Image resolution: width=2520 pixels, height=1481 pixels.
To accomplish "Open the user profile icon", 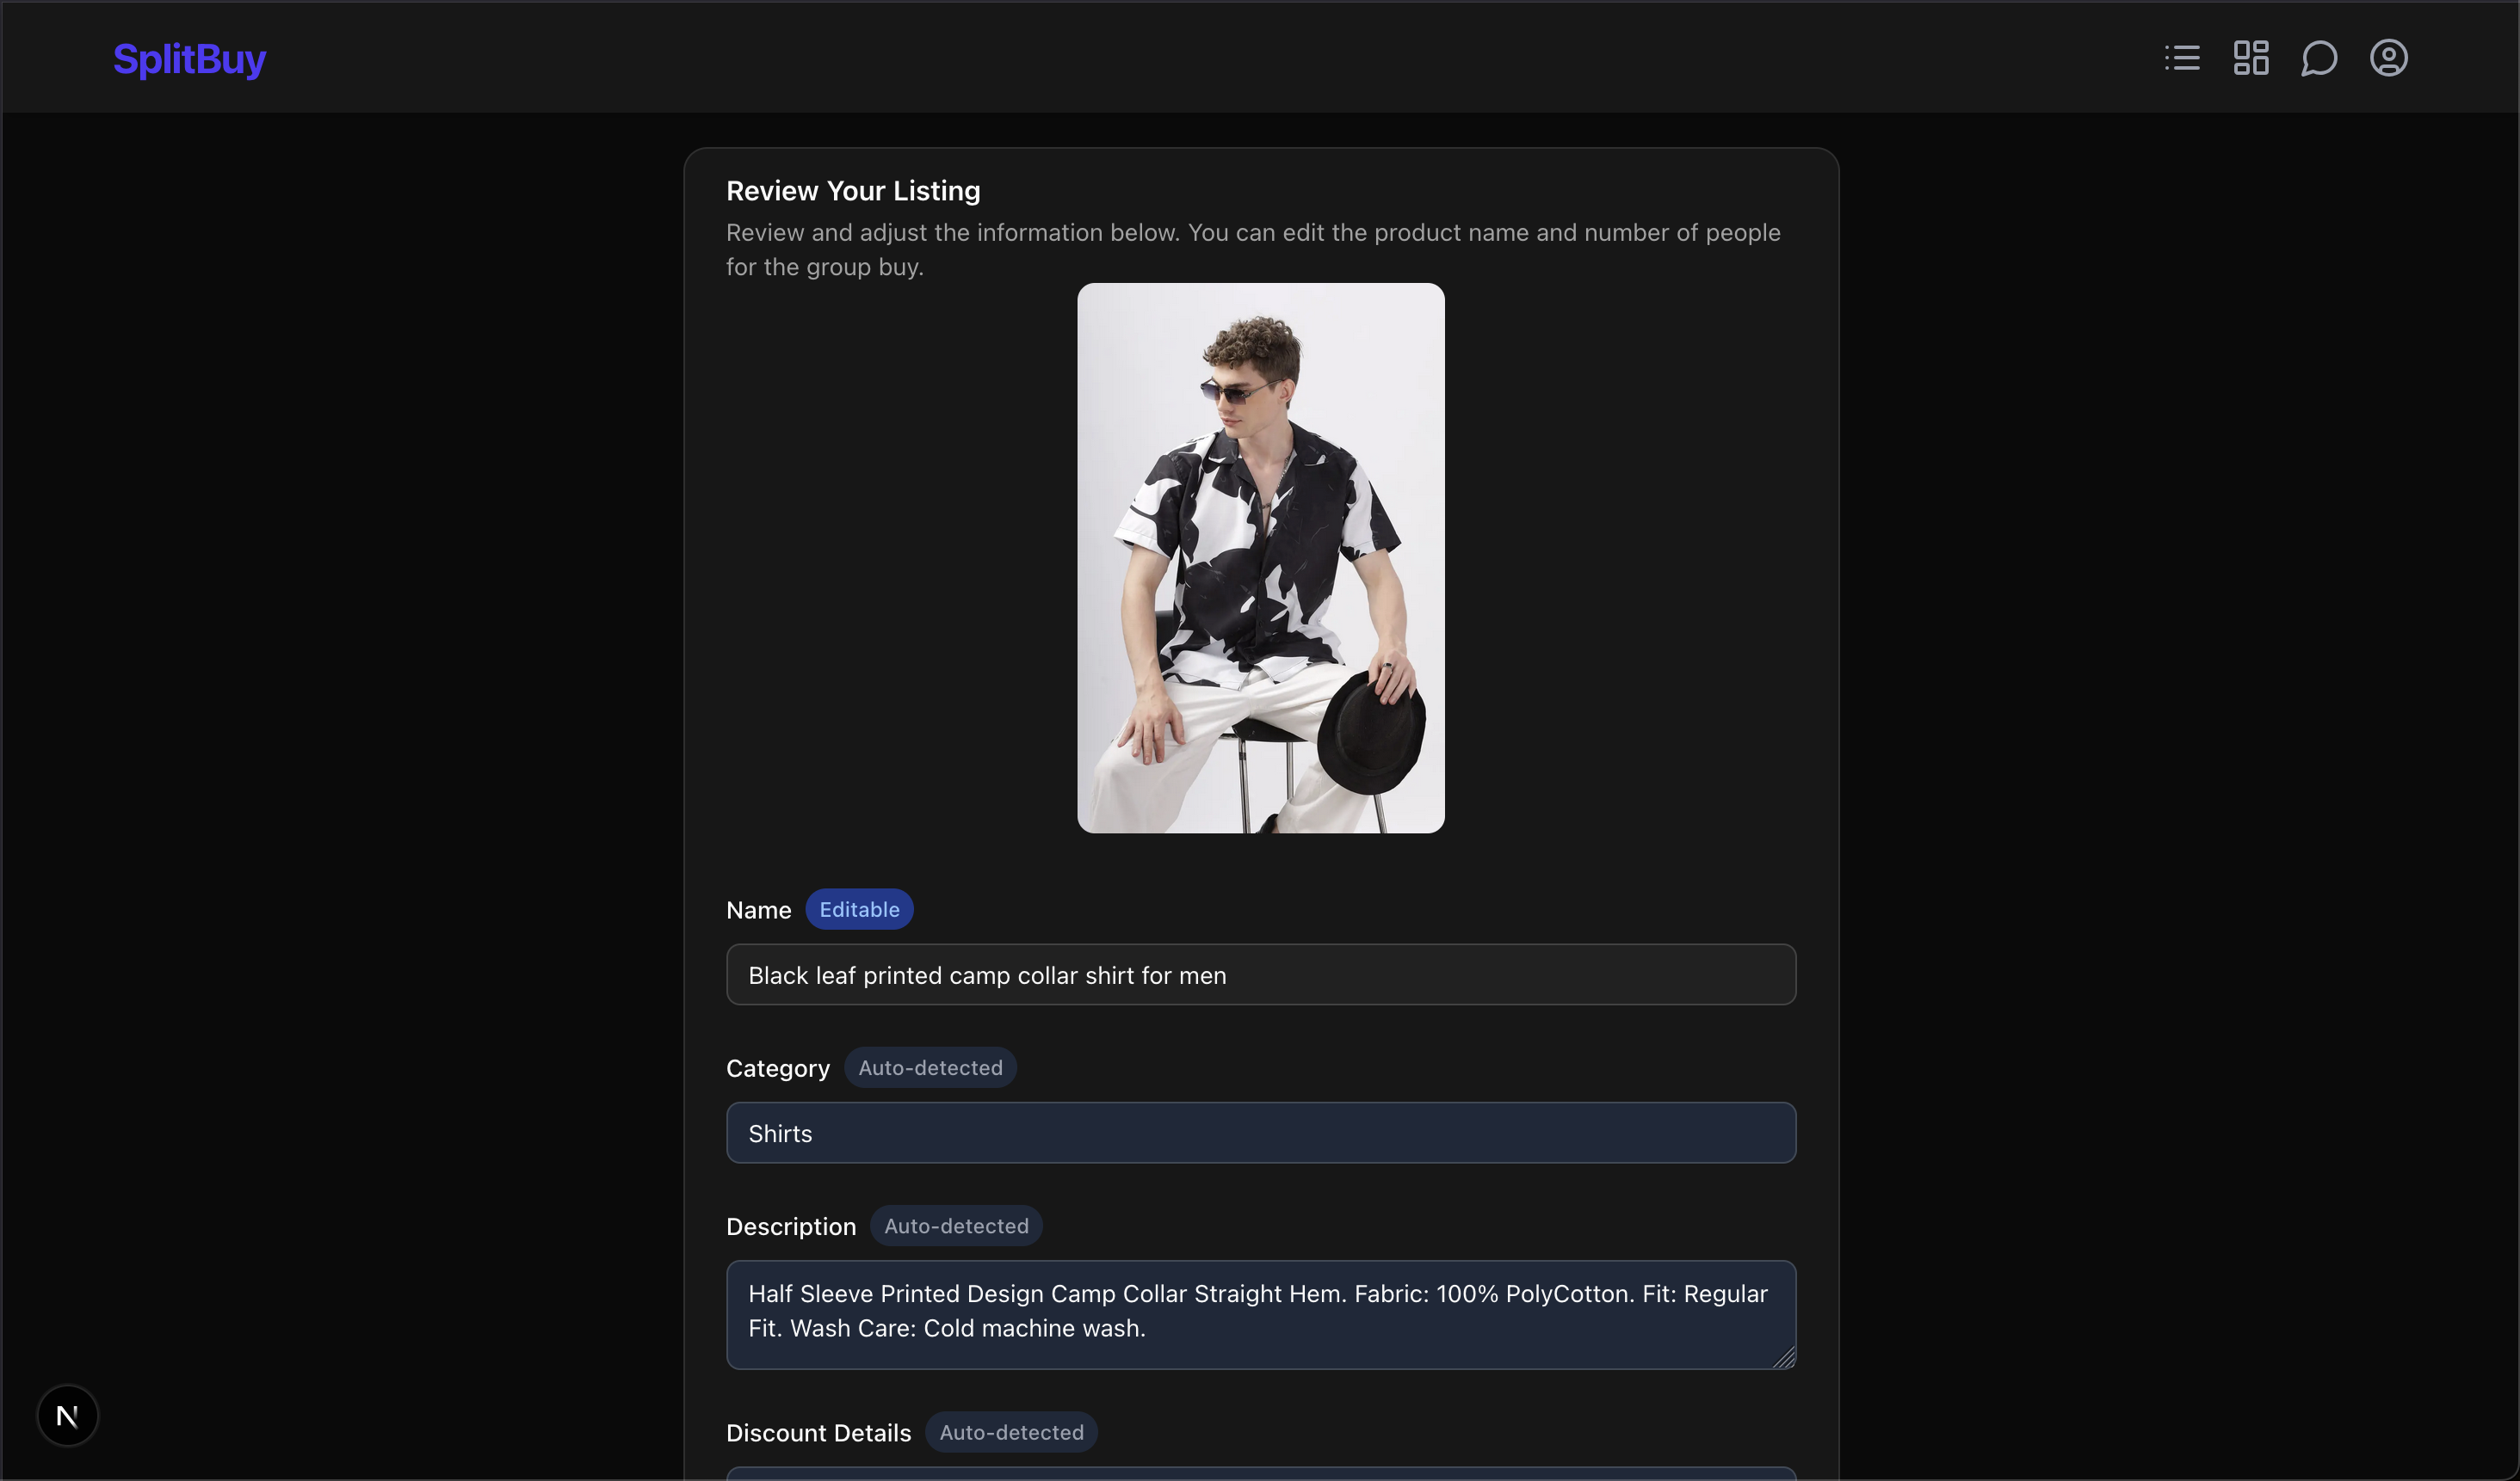I will pos(2388,58).
